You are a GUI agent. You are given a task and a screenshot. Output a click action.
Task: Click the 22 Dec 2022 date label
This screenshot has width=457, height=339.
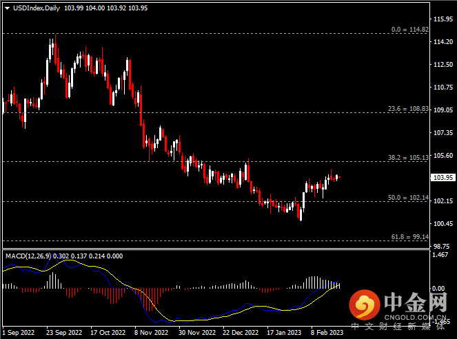click(240, 331)
